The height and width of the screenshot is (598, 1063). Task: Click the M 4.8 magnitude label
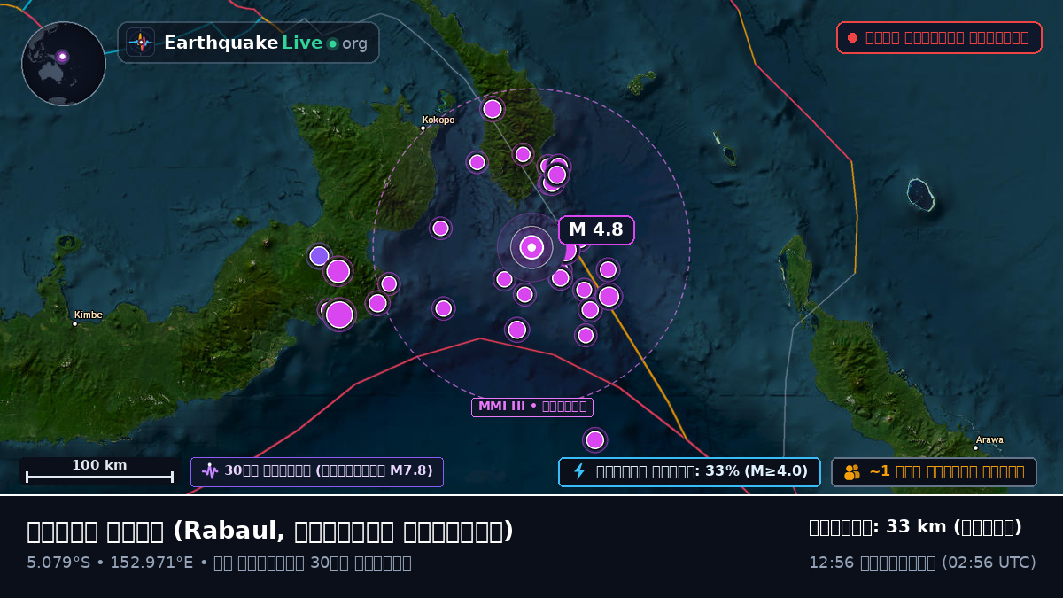[x=596, y=230]
